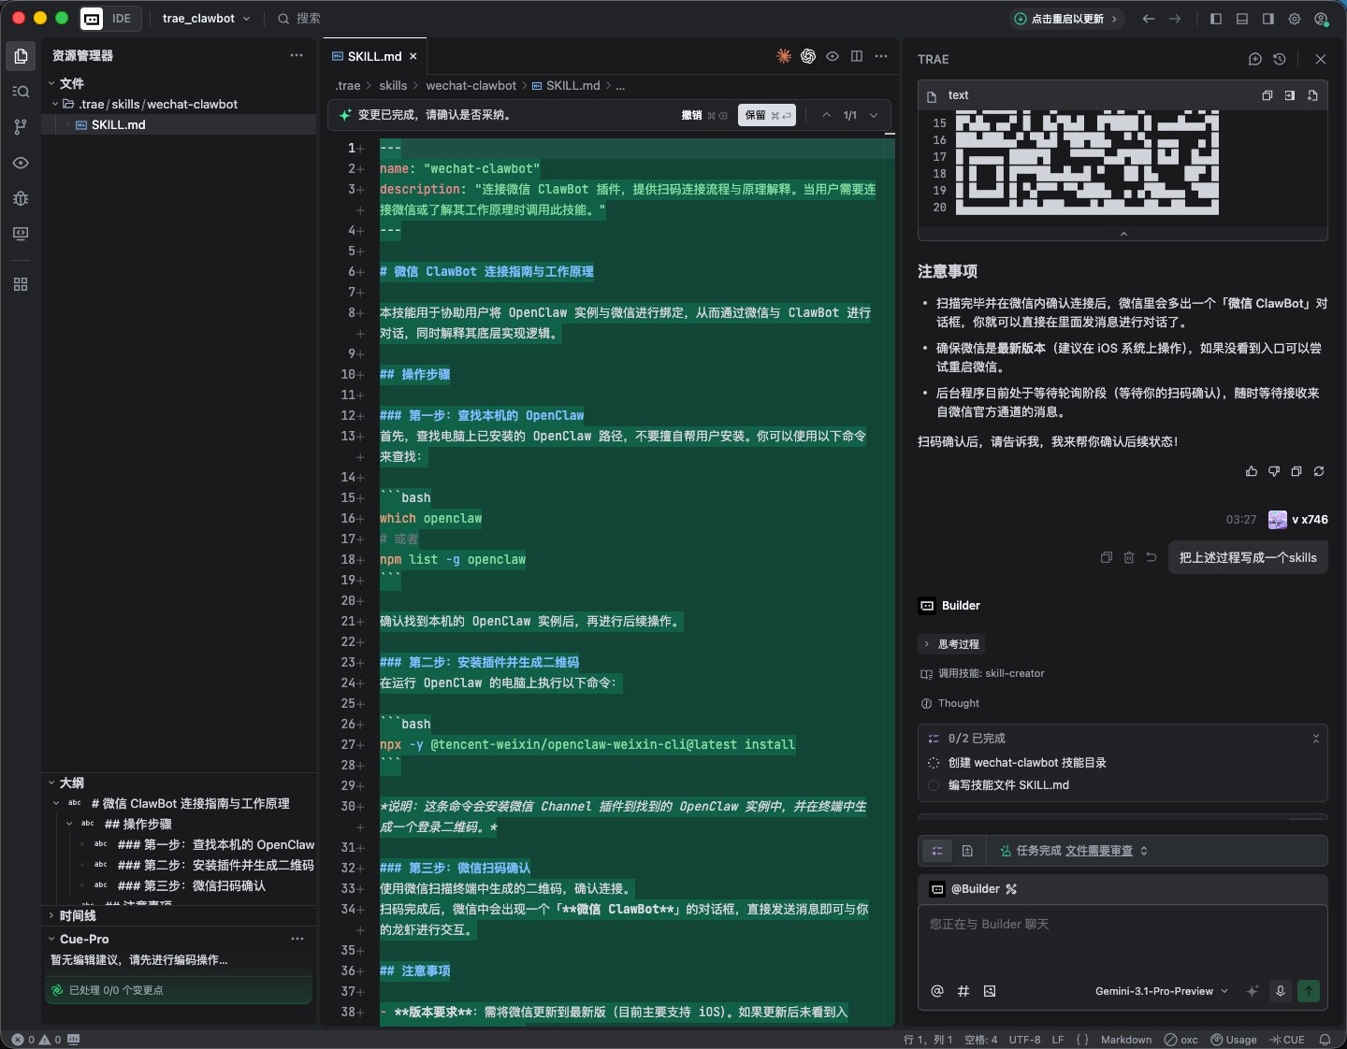Open the source control branch icon

click(21, 127)
